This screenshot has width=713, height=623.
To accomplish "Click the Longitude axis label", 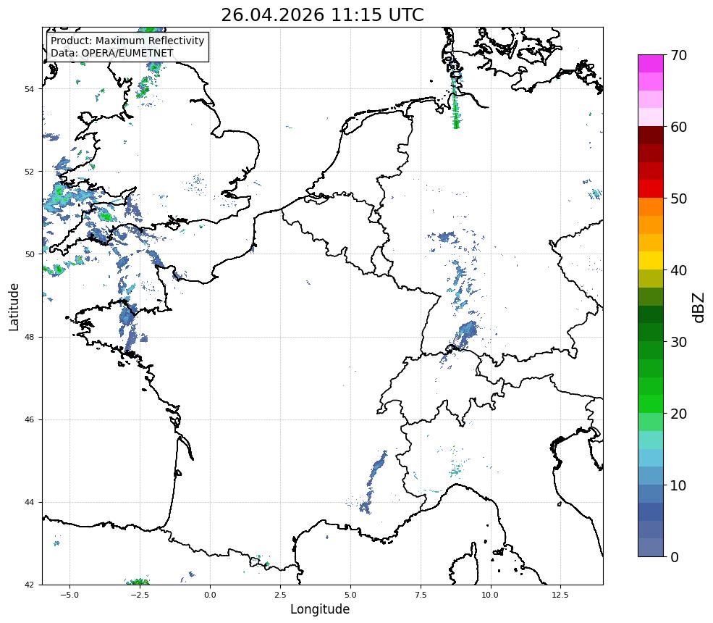I will tap(320, 609).
